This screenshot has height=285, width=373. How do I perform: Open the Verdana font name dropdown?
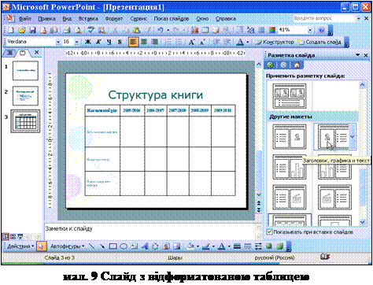pyautogui.click(x=58, y=42)
